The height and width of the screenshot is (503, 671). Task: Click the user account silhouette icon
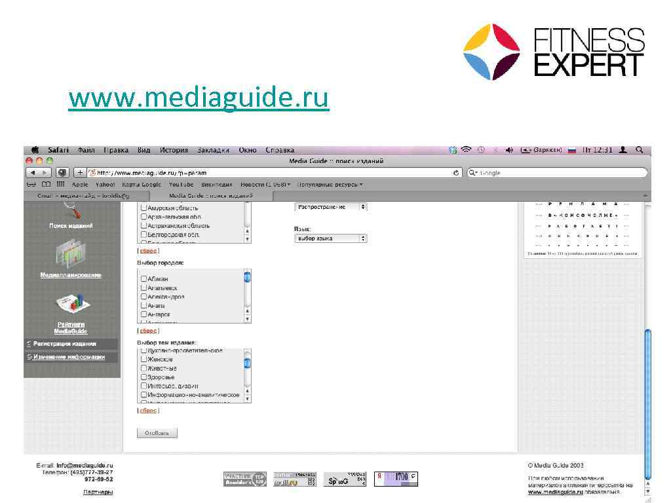pyautogui.click(x=623, y=150)
